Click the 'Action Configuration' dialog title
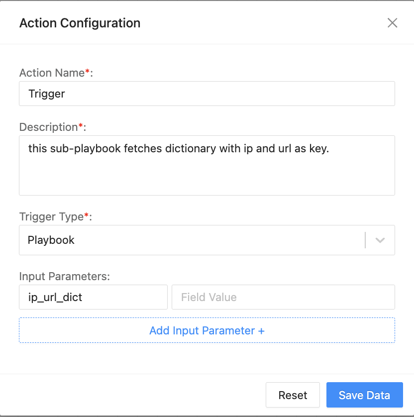This screenshot has width=414, height=417. point(80,23)
